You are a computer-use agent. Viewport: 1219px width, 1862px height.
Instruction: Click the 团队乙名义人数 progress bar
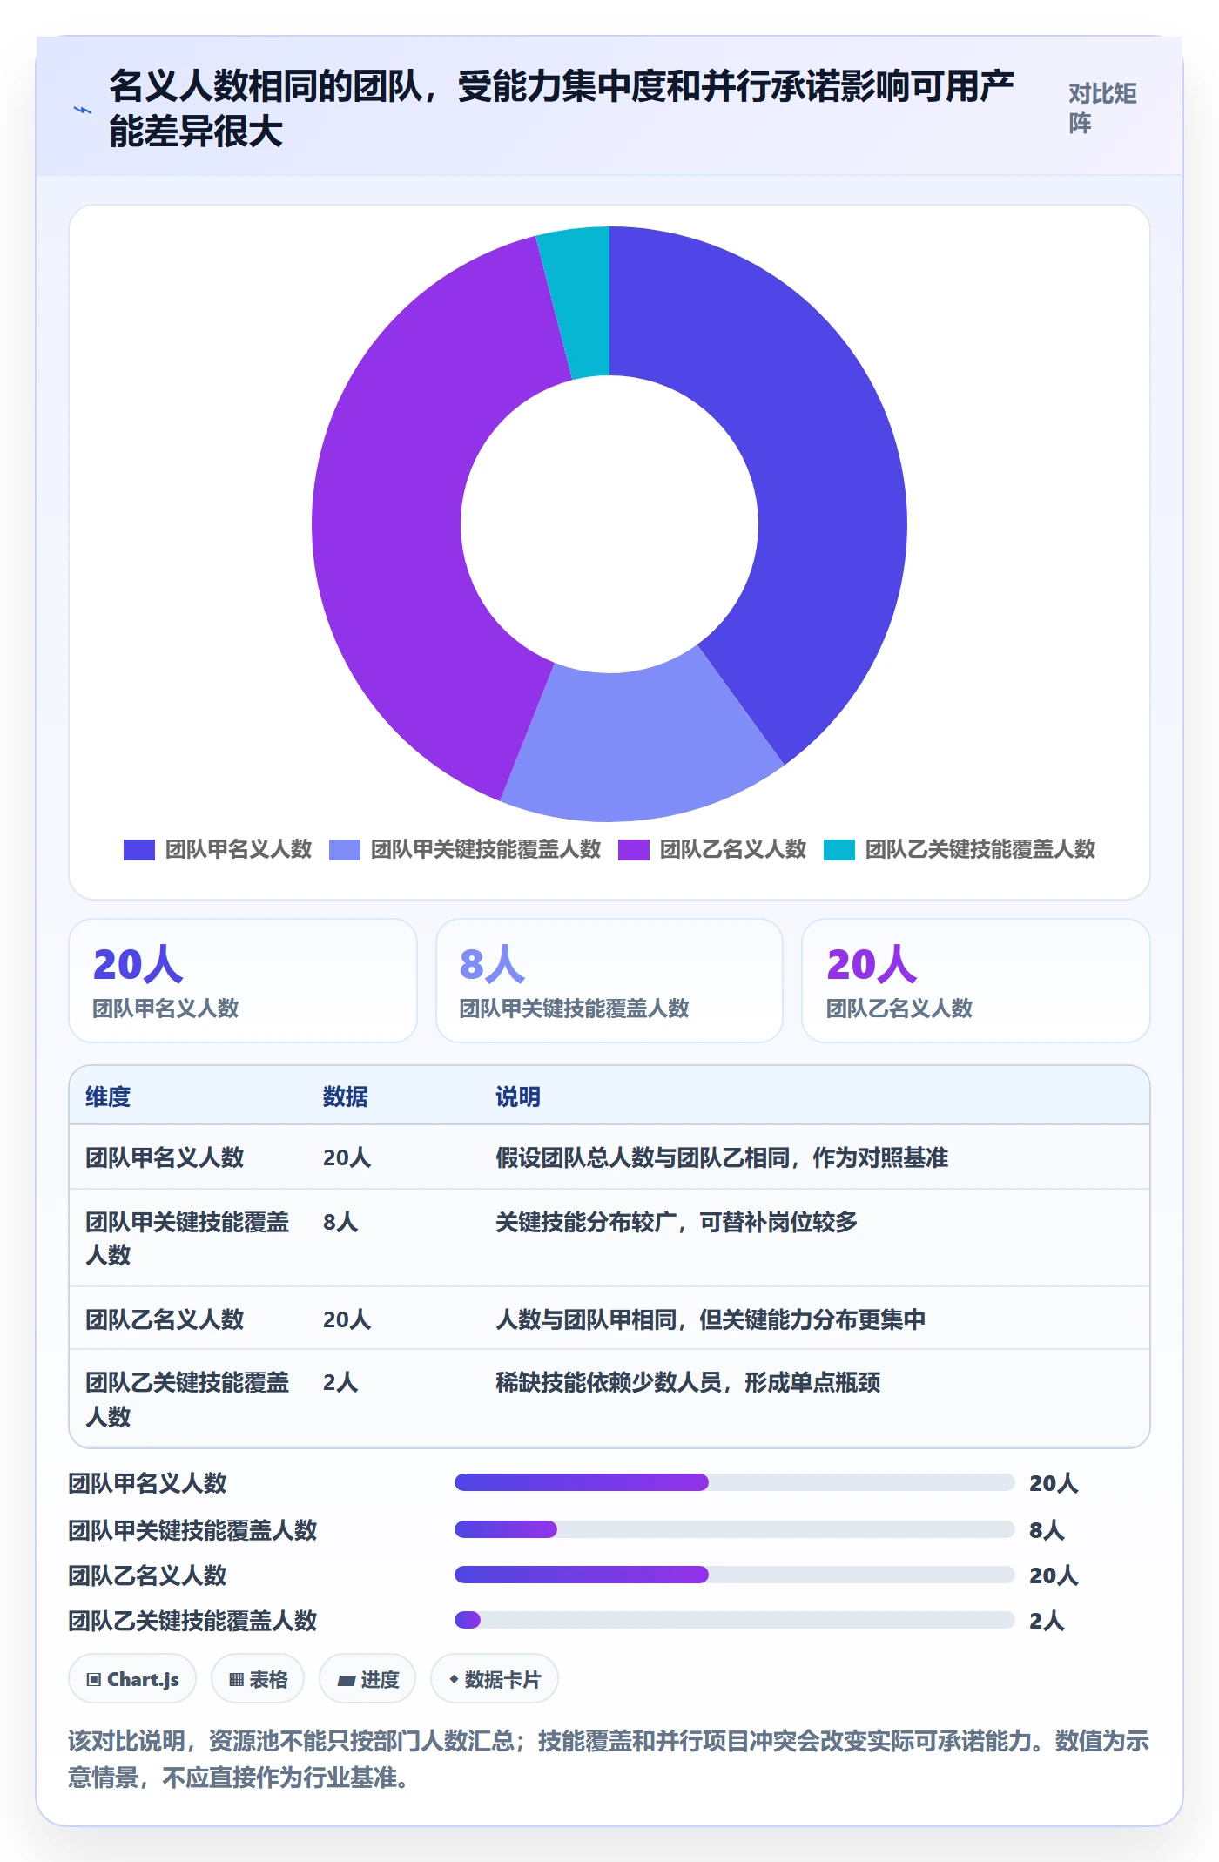click(x=735, y=1575)
